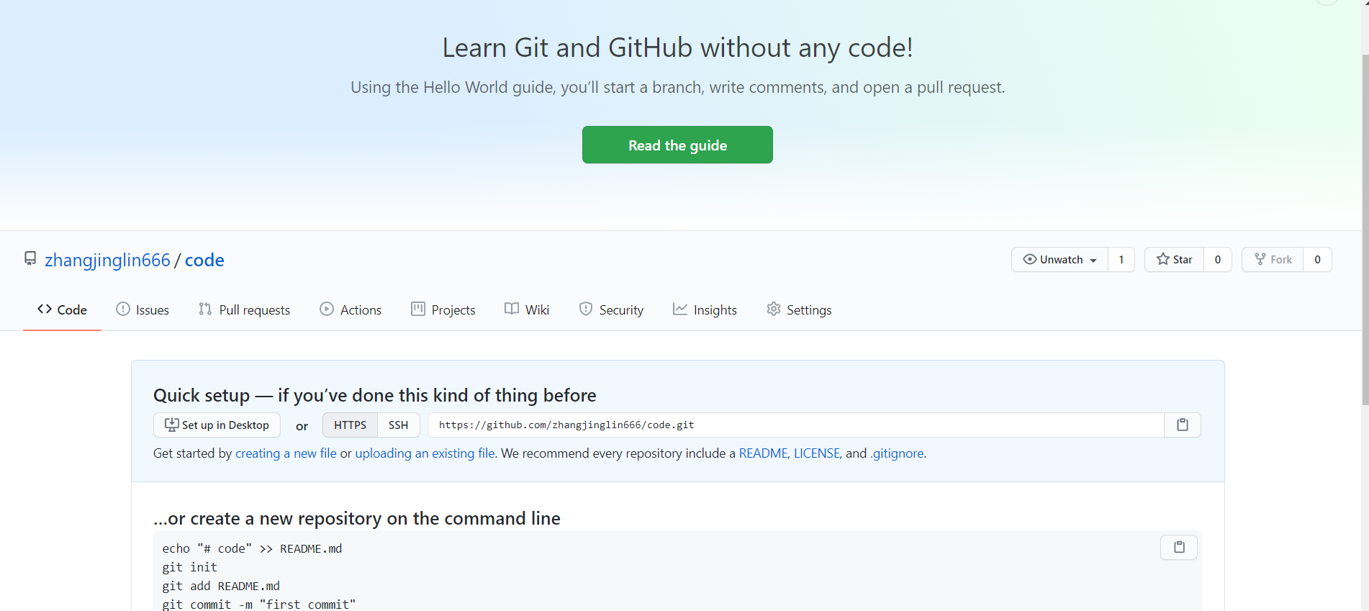Open the Actions tab

pyautogui.click(x=351, y=309)
